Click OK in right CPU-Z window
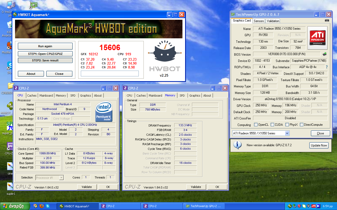Screen dimensions: 337x210 point(217,187)
